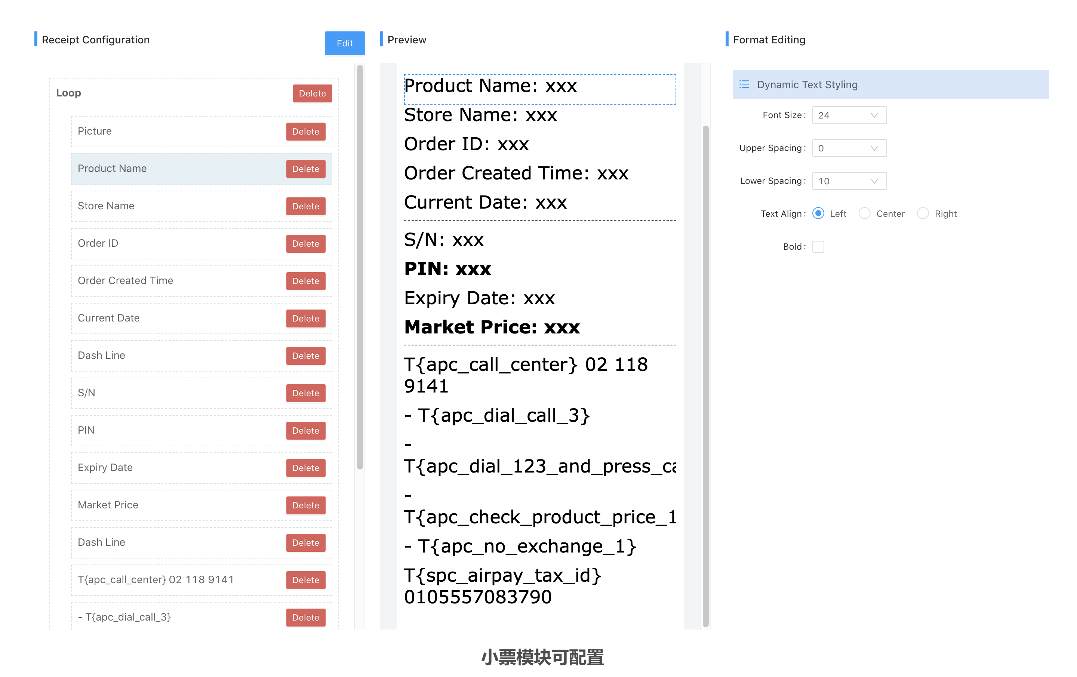Click the Preview panel scrollbar
Viewport: 1077px width, 677px height.
[705, 376]
